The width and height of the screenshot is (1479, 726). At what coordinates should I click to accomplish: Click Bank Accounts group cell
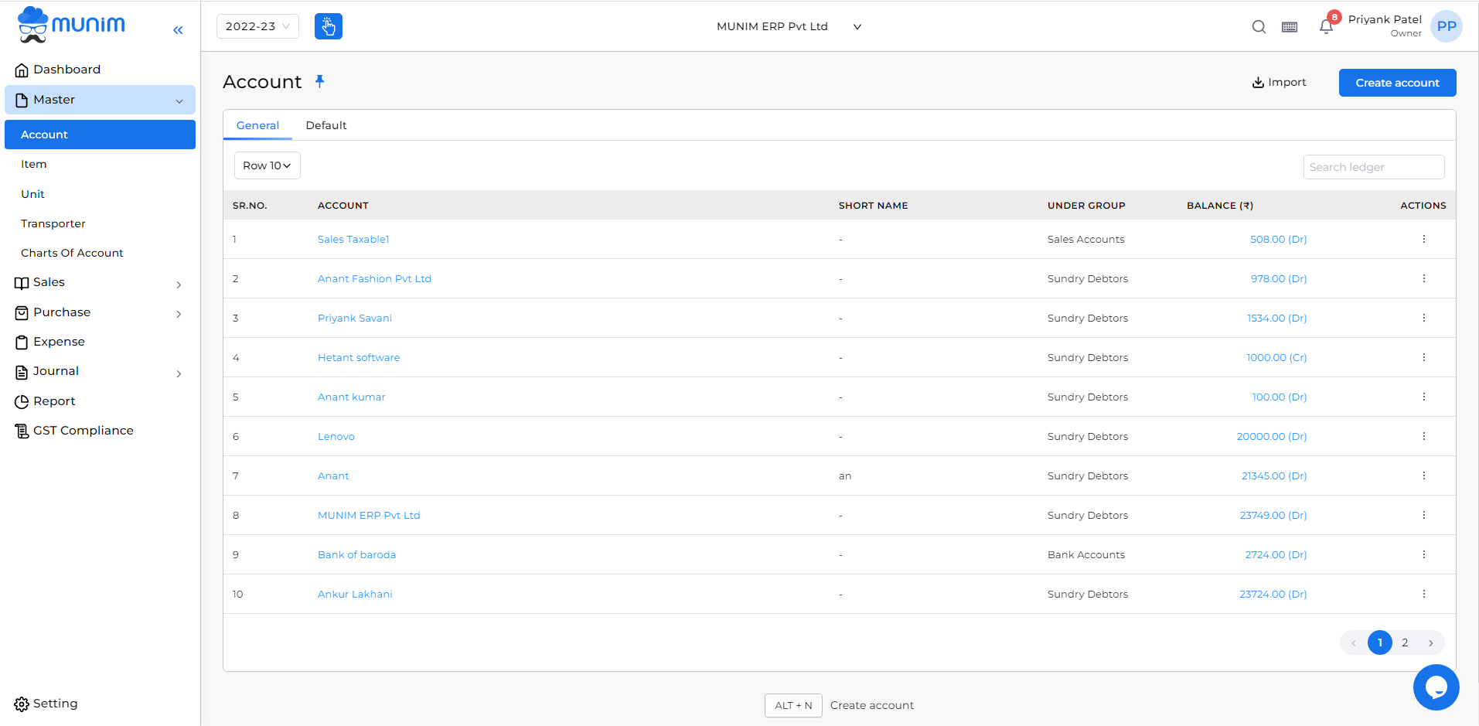coord(1086,555)
